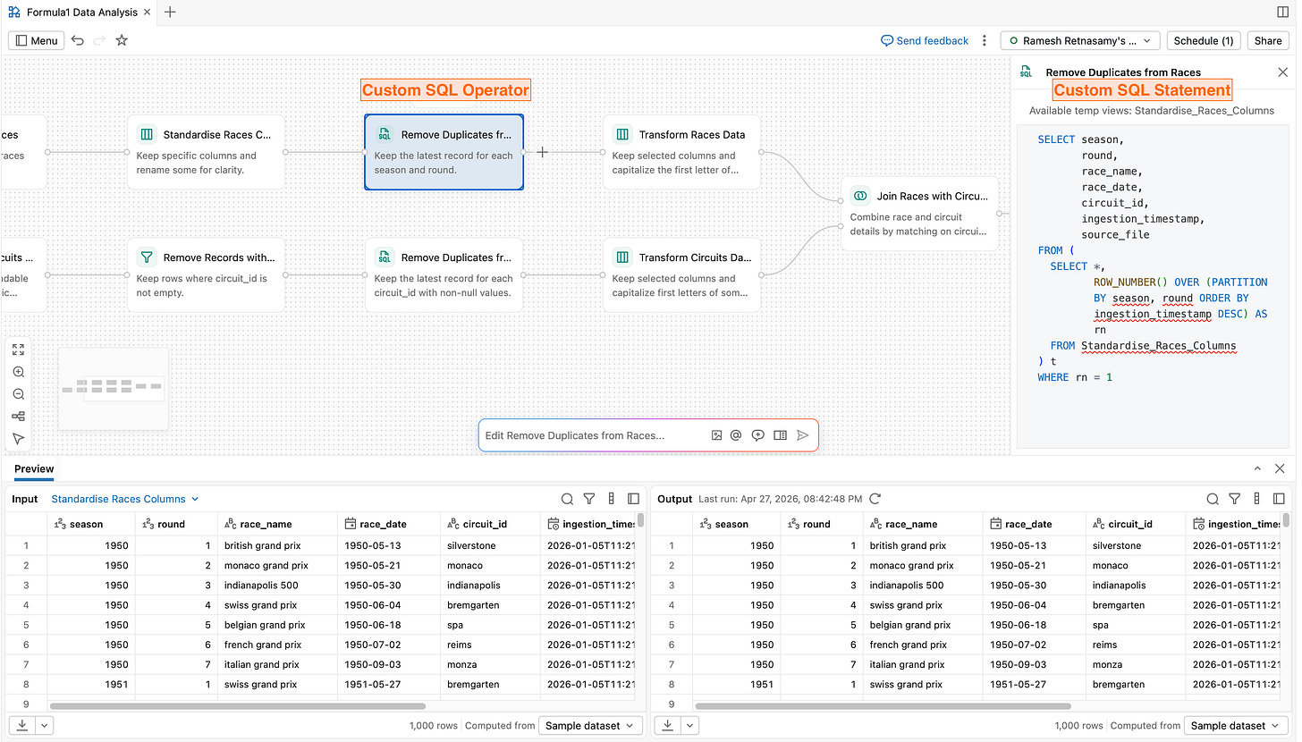Collapse the Preview panel with the chevron
Image resolution: width=1302 pixels, height=742 pixels.
[x=1257, y=468]
